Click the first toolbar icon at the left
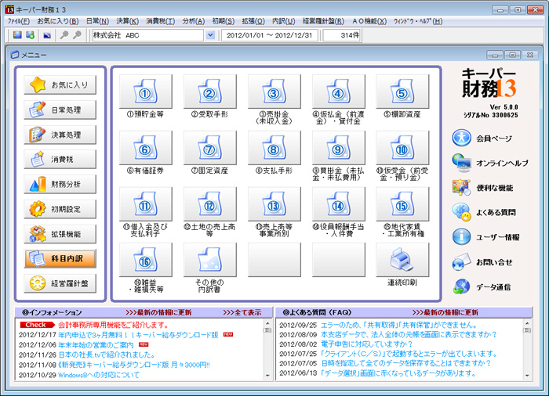 click(17, 35)
